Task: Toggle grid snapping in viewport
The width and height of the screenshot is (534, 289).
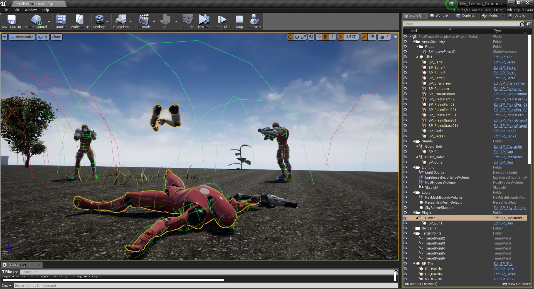Action: pos(325,37)
